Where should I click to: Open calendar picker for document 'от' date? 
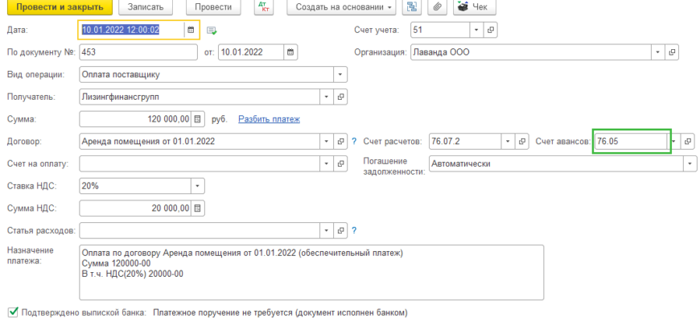click(290, 52)
